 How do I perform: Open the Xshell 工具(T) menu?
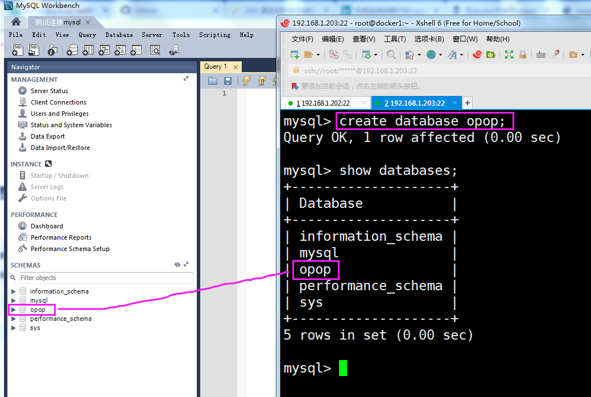[395, 39]
